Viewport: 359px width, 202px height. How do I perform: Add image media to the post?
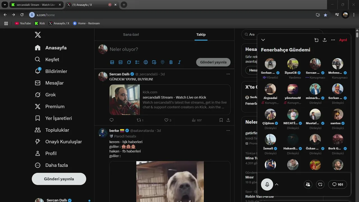112,62
